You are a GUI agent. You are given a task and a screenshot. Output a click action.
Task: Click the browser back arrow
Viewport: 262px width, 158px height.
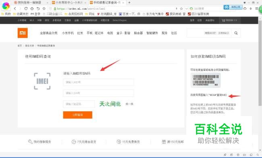[x=15, y=8]
